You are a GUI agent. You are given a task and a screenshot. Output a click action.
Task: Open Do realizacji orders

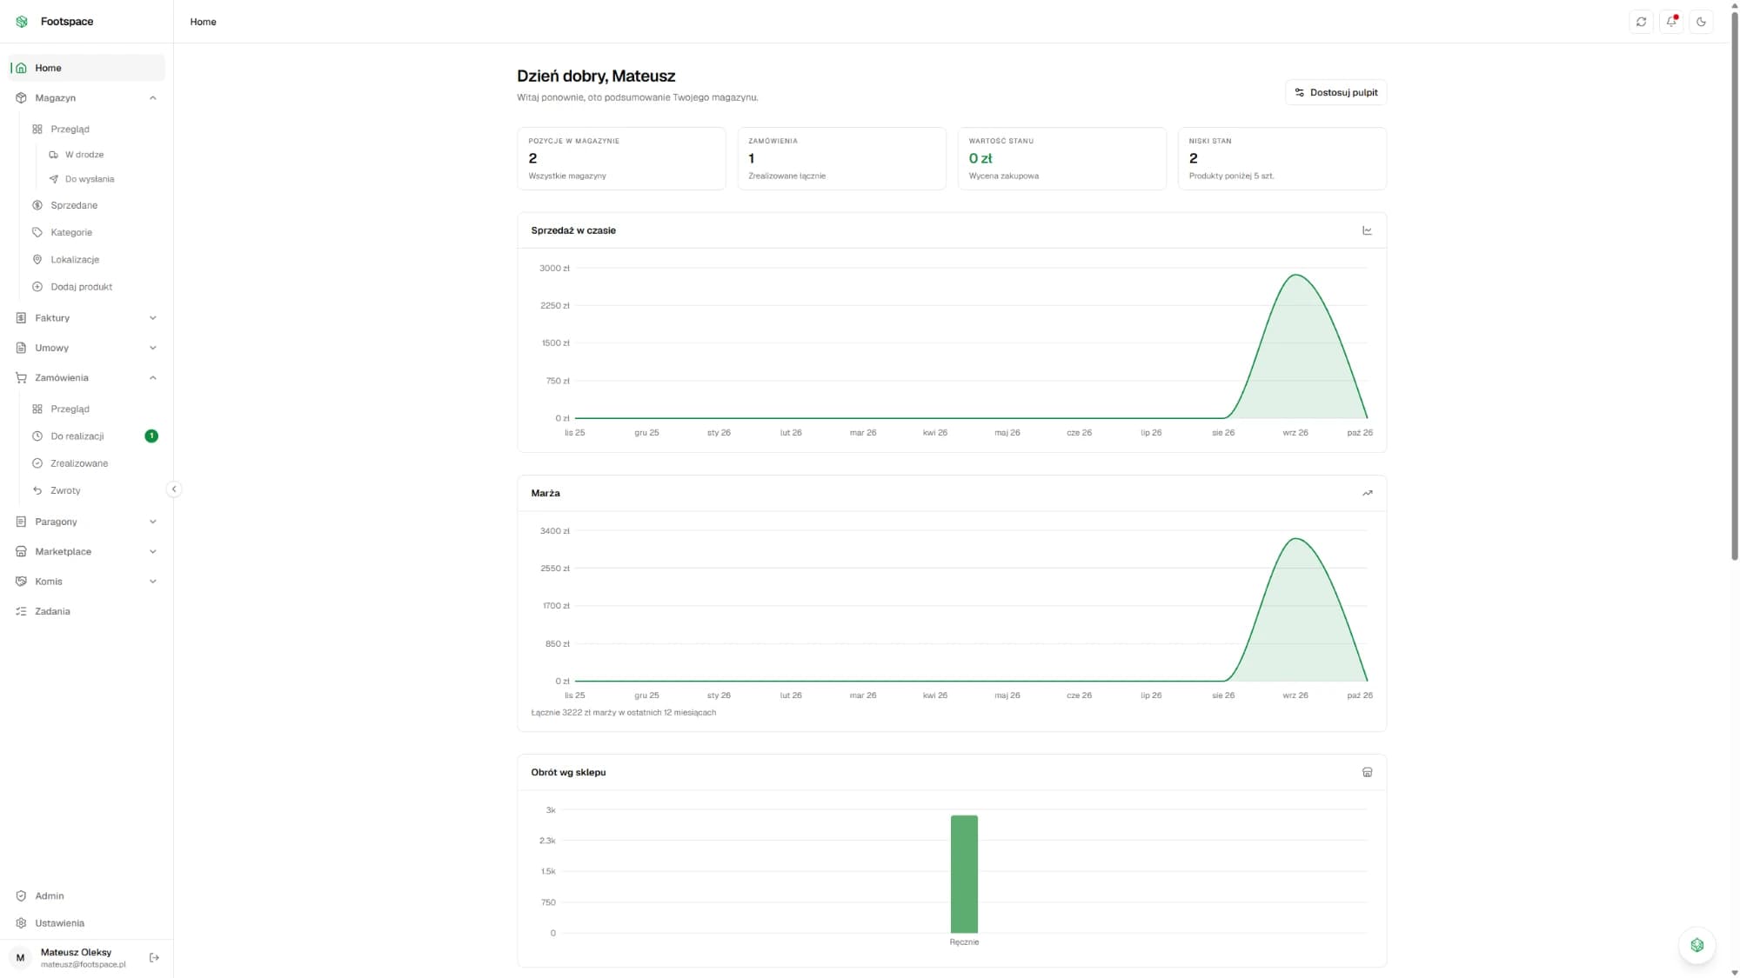(x=94, y=436)
